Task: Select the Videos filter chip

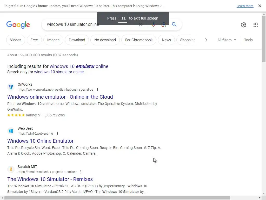Action: click(x=16, y=40)
